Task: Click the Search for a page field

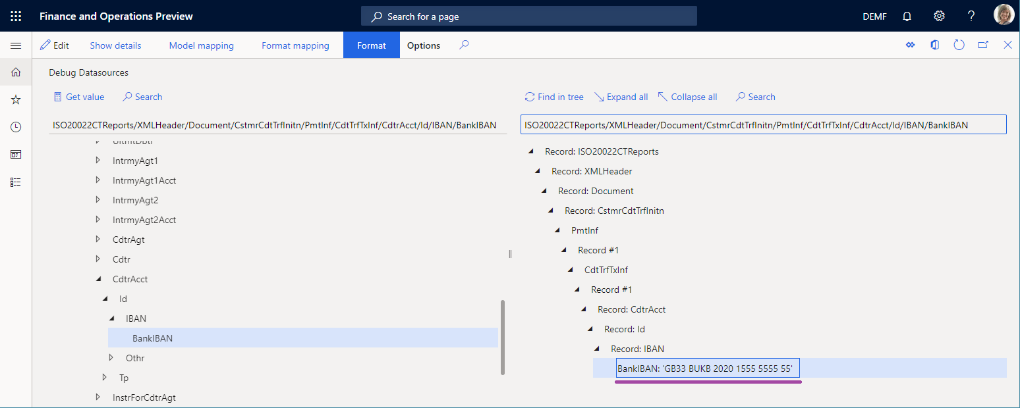Action: (x=528, y=16)
